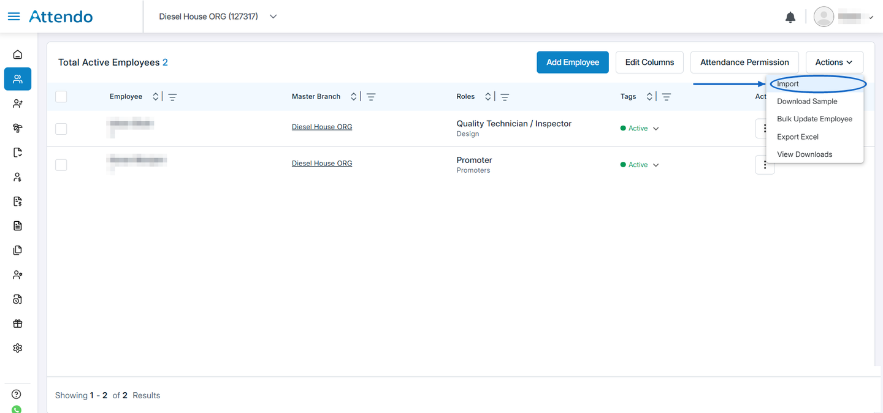Open the palm tree leave icon in sidebar
This screenshot has height=413, width=883.
tap(18, 128)
